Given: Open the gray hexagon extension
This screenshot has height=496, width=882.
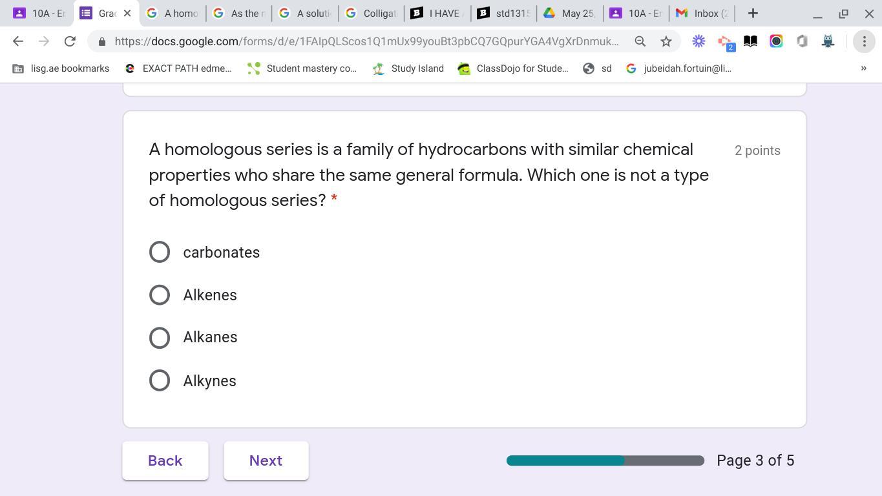Looking at the screenshot, I should click(802, 41).
